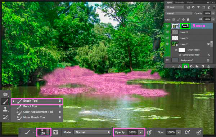
Task: Hide Layer 5 with its eye icon
Action: click(x=167, y=38)
